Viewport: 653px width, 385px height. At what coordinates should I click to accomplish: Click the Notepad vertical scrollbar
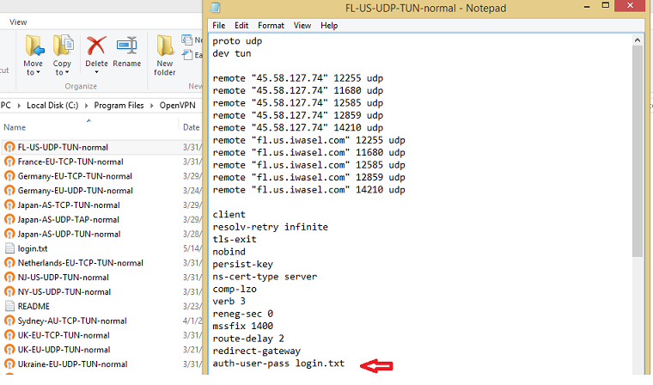(637, 155)
